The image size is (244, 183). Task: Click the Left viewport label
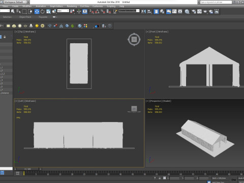(21, 101)
